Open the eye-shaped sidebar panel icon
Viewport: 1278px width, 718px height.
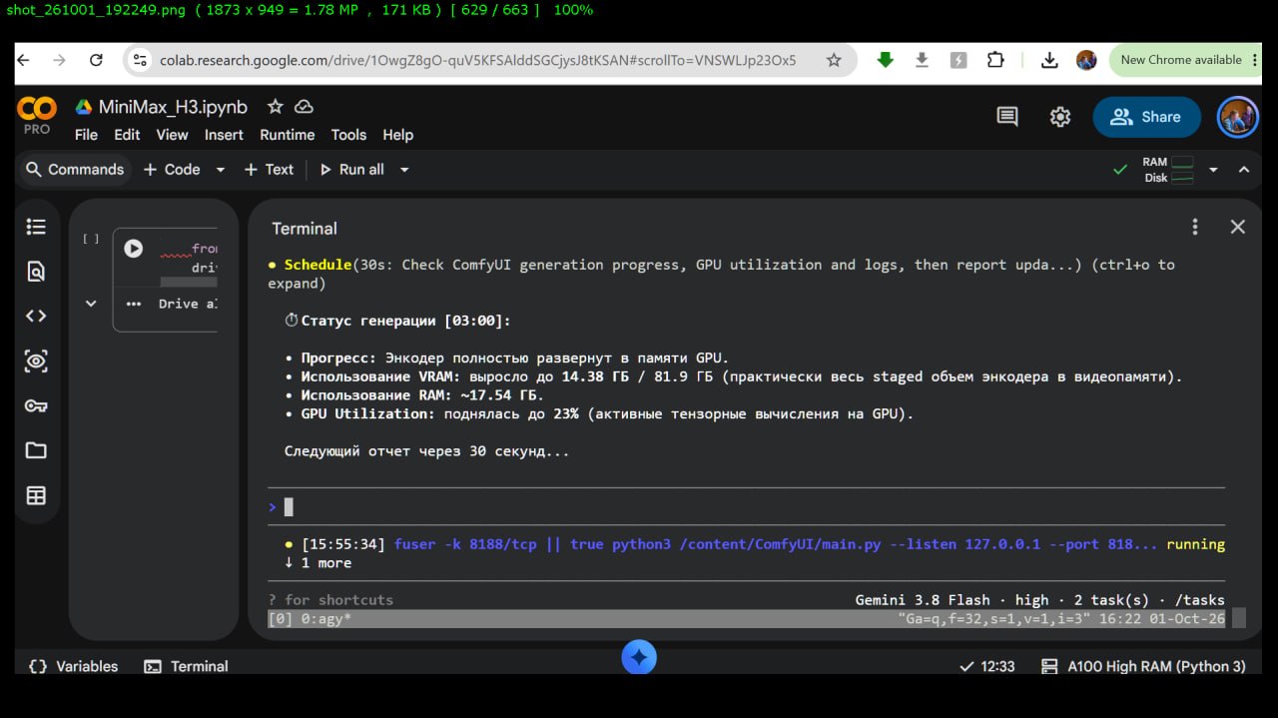coord(36,360)
